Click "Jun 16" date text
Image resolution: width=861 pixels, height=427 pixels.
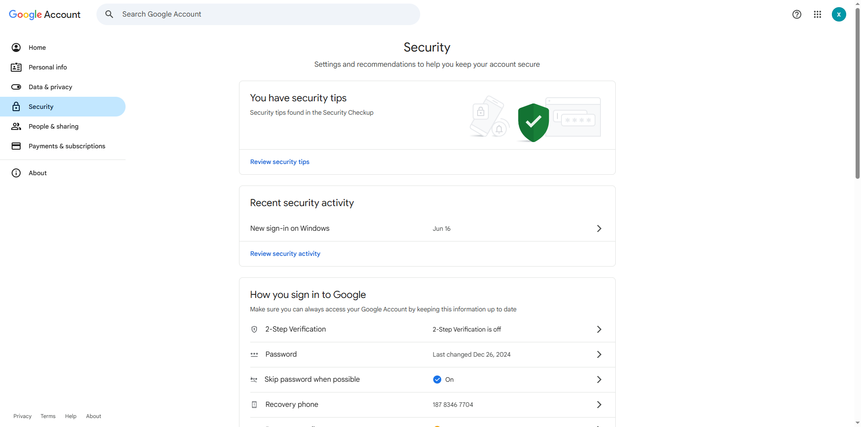click(442, 229)
